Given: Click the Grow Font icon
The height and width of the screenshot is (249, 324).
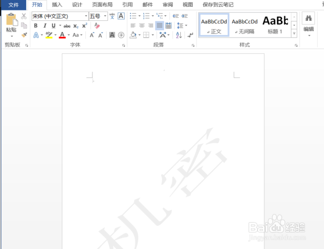Looking at the screenshot, I should pos(92,35).
